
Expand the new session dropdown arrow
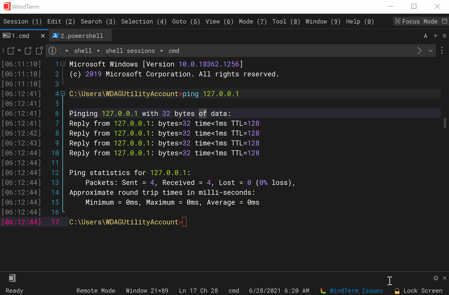(19, 51)
